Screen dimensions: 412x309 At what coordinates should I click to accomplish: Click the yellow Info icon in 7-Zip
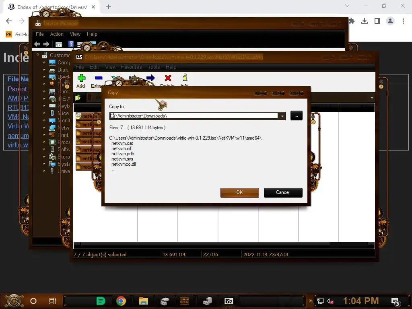185,77
